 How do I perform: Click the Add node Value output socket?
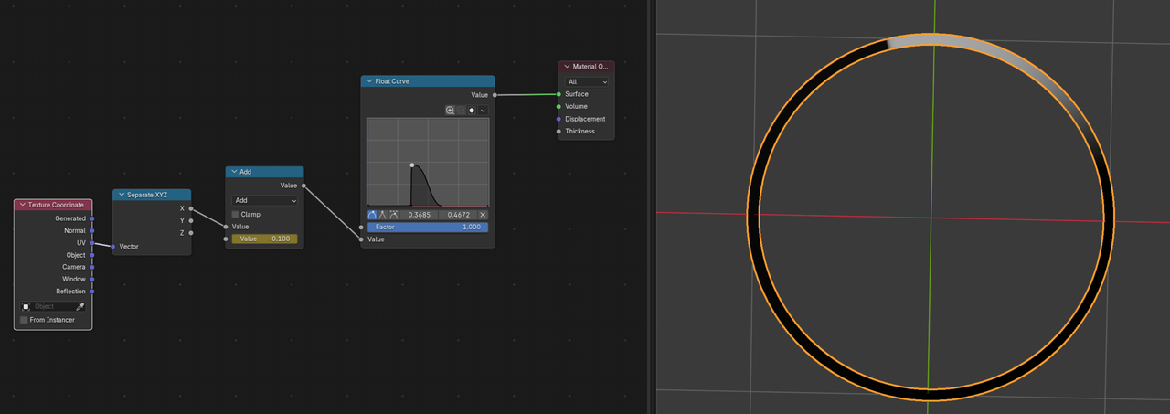coord(303,186)
